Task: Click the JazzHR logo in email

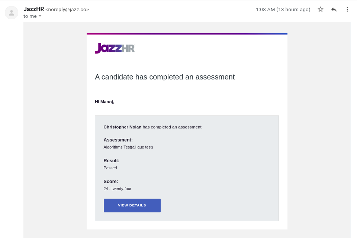Action: tap(115, 48)
